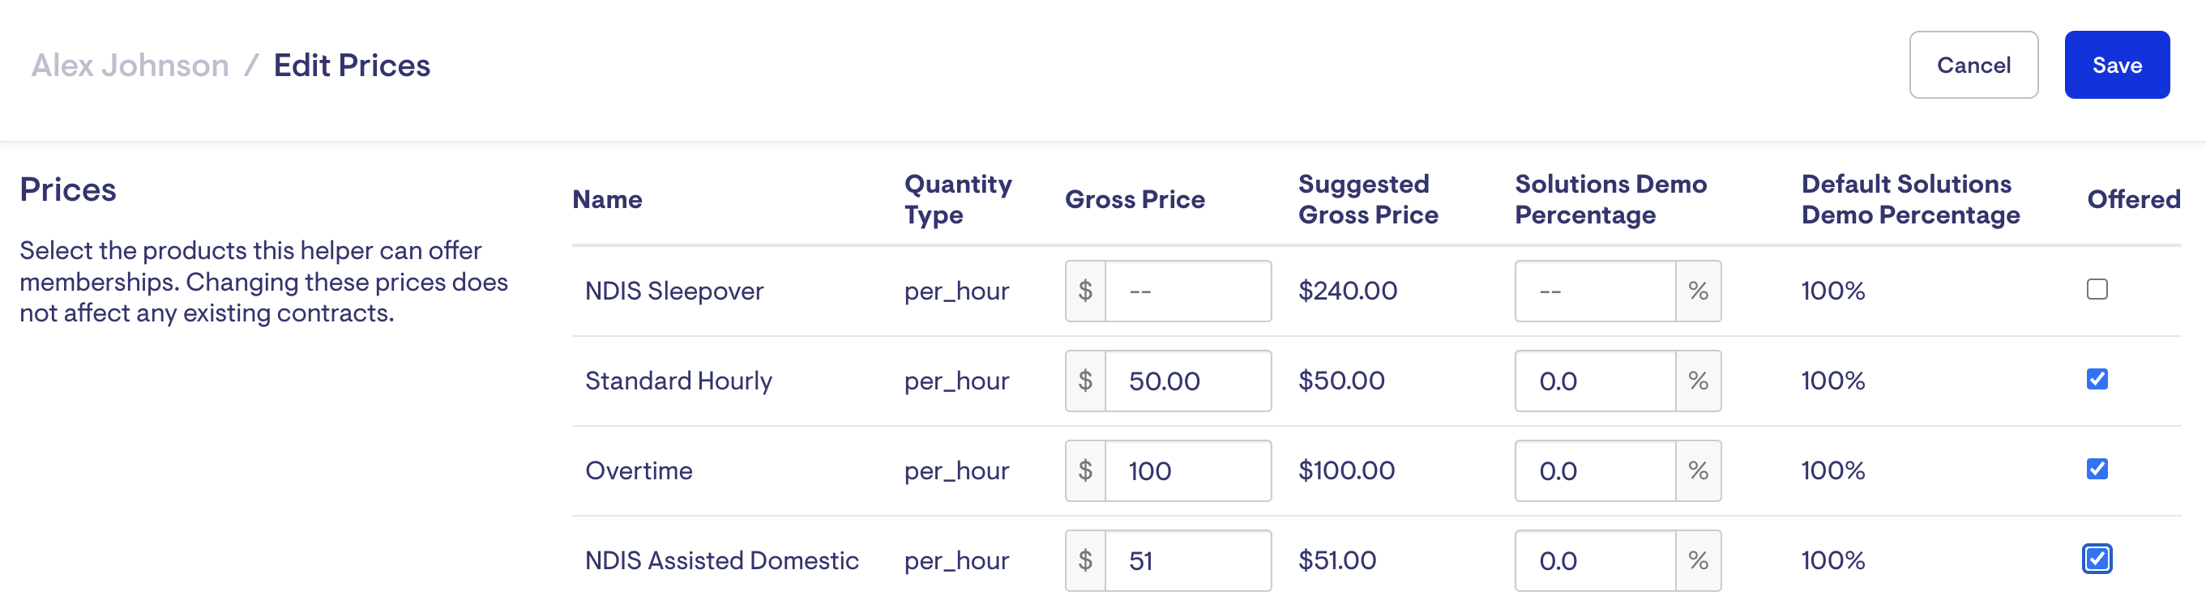The image size is (2206, 604).
Task: Click the Save button
Action: [x=2116, y=65]
